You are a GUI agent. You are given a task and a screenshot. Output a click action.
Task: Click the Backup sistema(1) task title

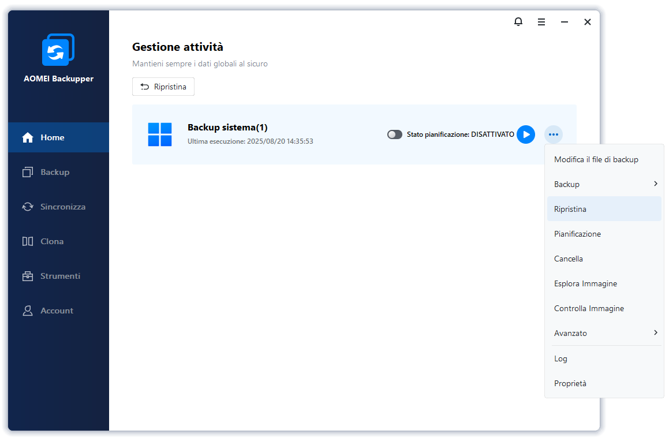[x=227, y=128]
